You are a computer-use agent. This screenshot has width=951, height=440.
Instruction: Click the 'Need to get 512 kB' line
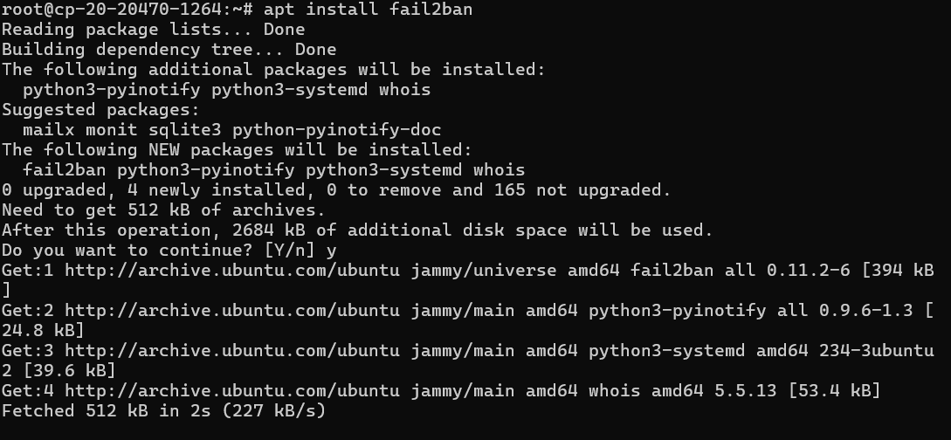[x=163, y=210]
